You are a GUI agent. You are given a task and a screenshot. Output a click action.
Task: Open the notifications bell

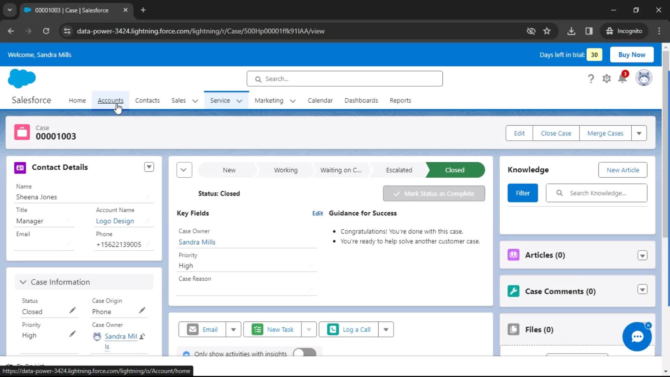(x=622, y=78)
